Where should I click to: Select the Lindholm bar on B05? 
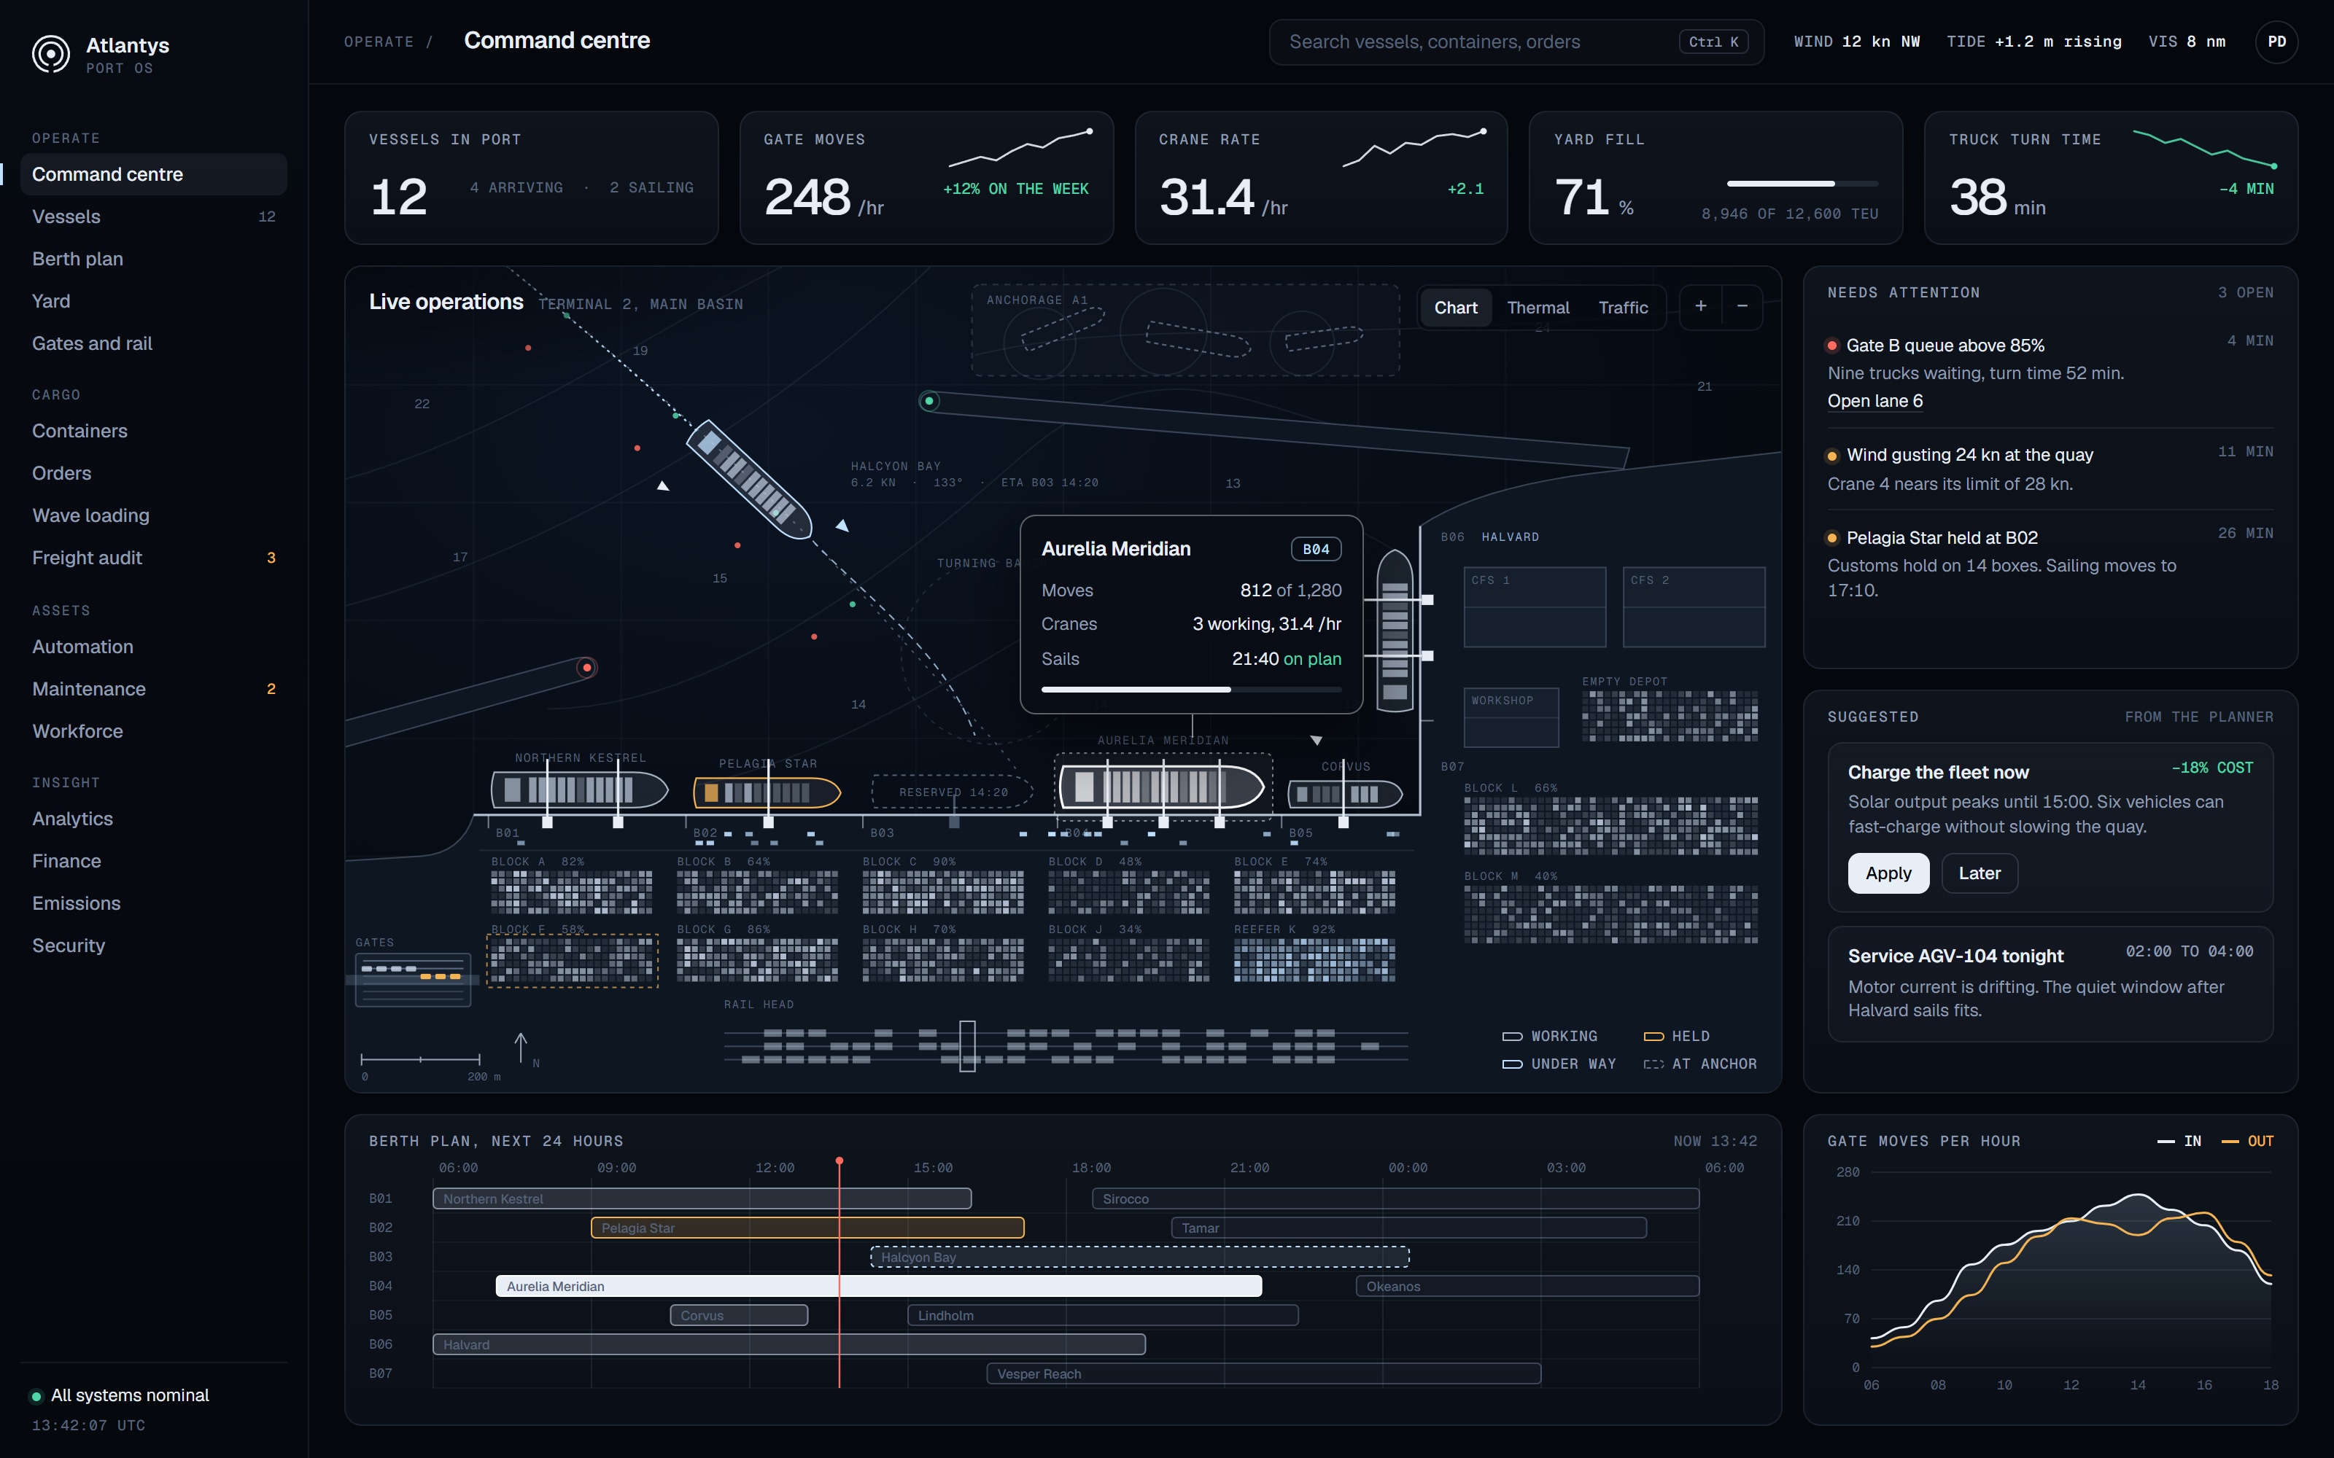[x=1102, y=1315]
